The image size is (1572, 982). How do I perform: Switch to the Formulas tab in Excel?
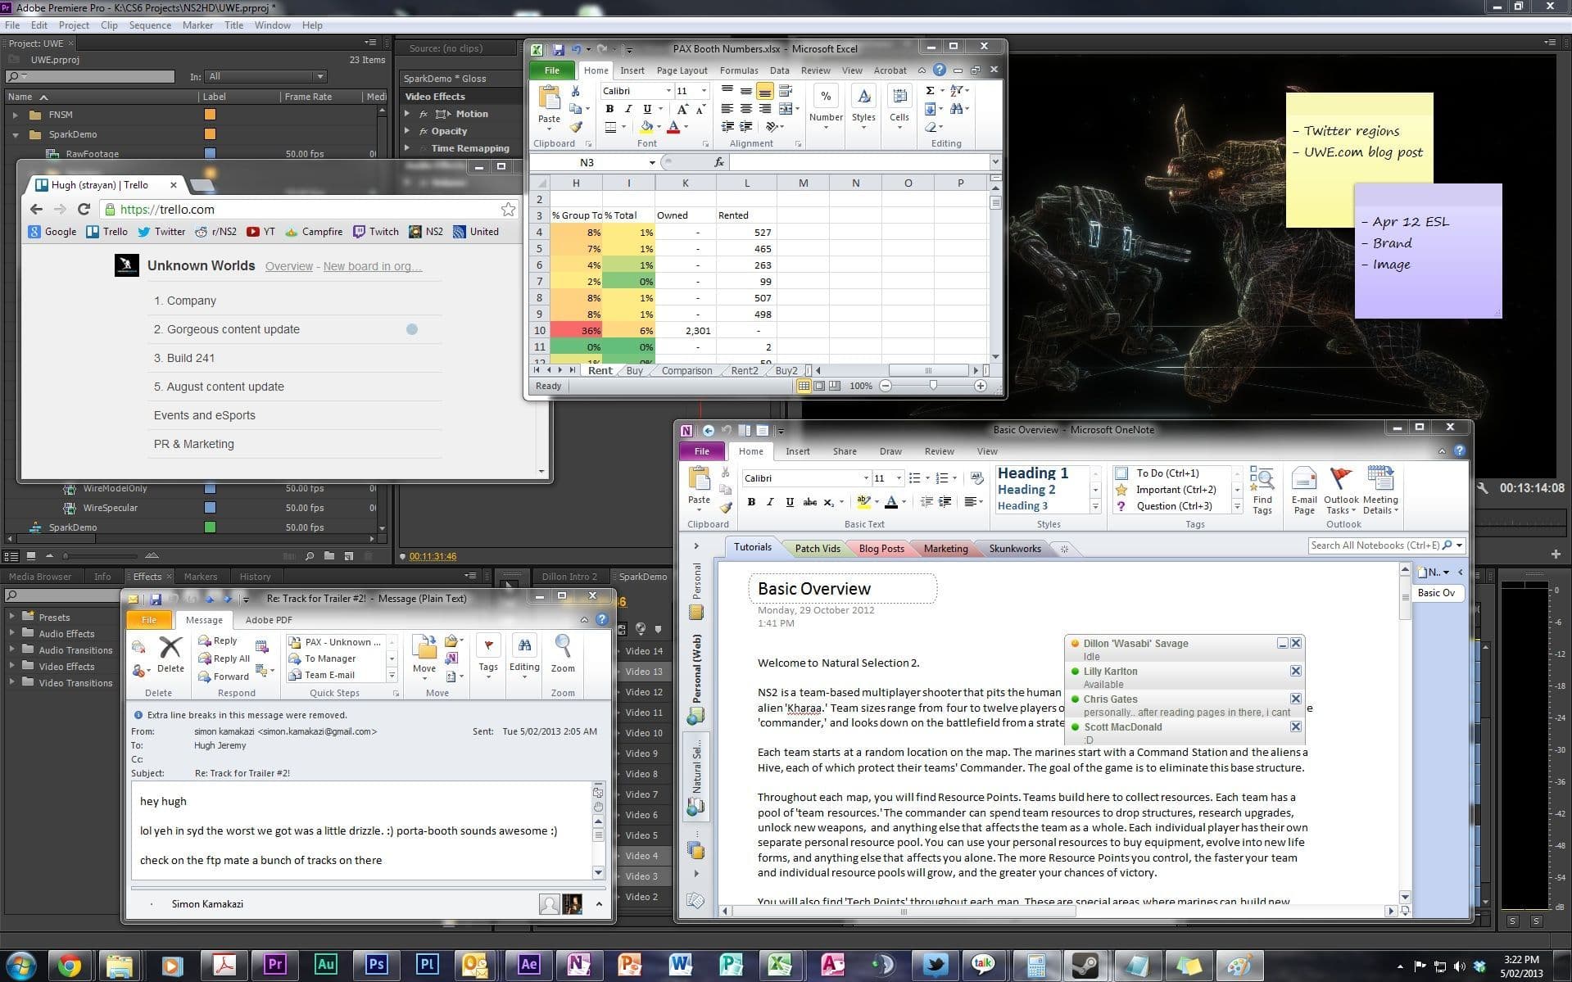(738, 70)
